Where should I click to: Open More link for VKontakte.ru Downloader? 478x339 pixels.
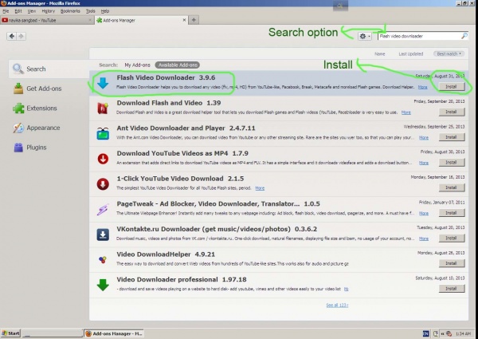point(424,238)
